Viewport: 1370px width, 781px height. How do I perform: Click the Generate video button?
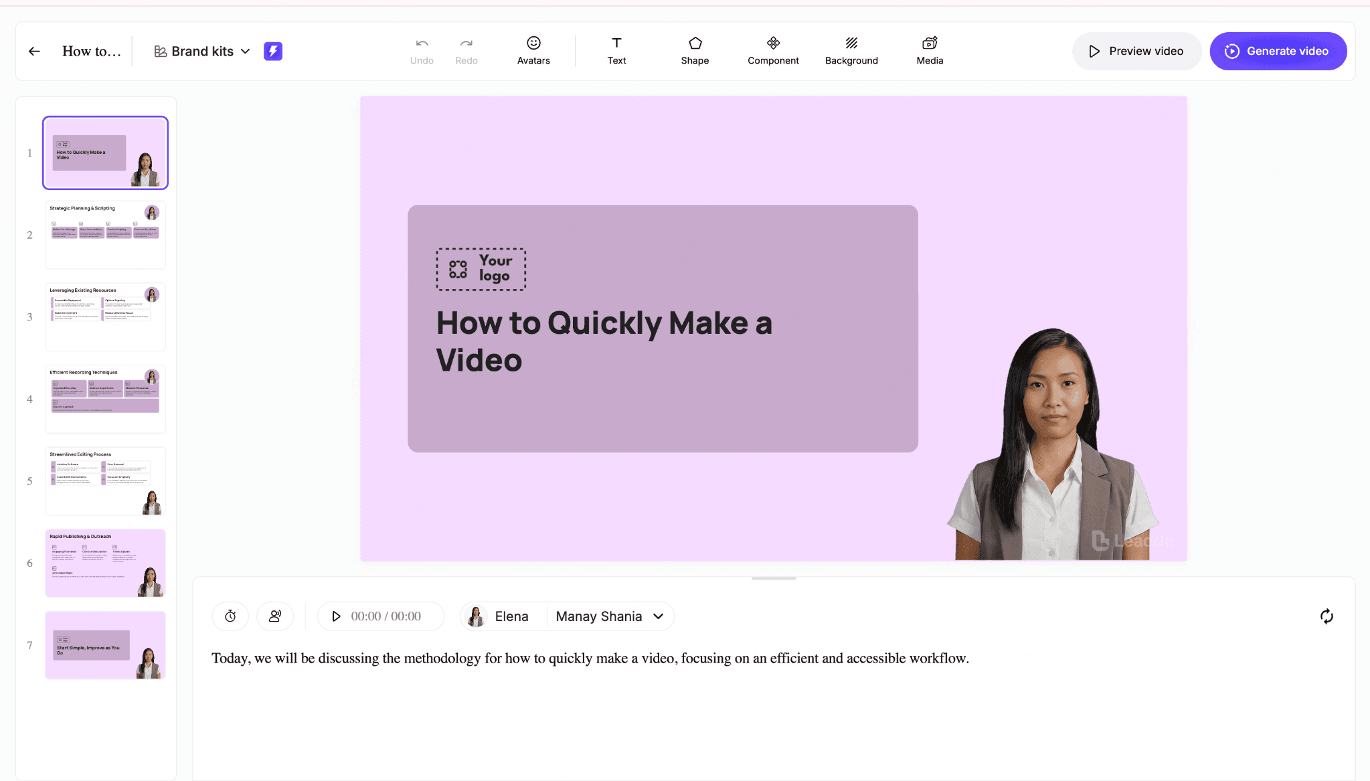[x=1278, y=51]
